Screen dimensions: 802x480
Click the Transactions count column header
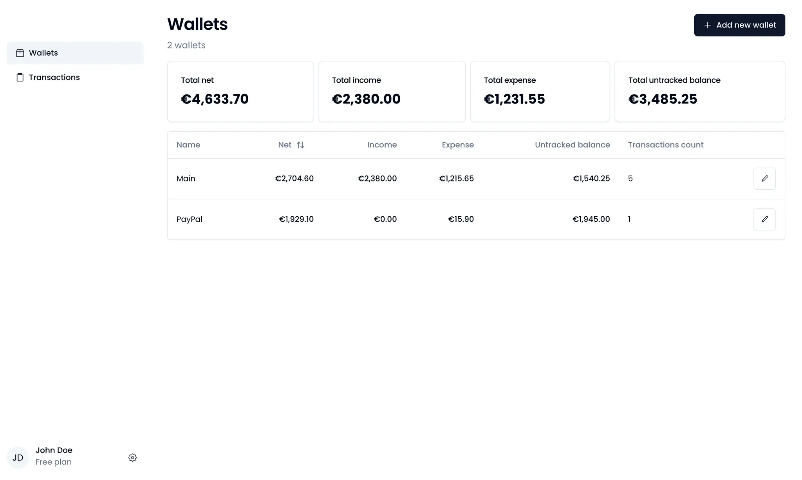[x=666, y=145]
